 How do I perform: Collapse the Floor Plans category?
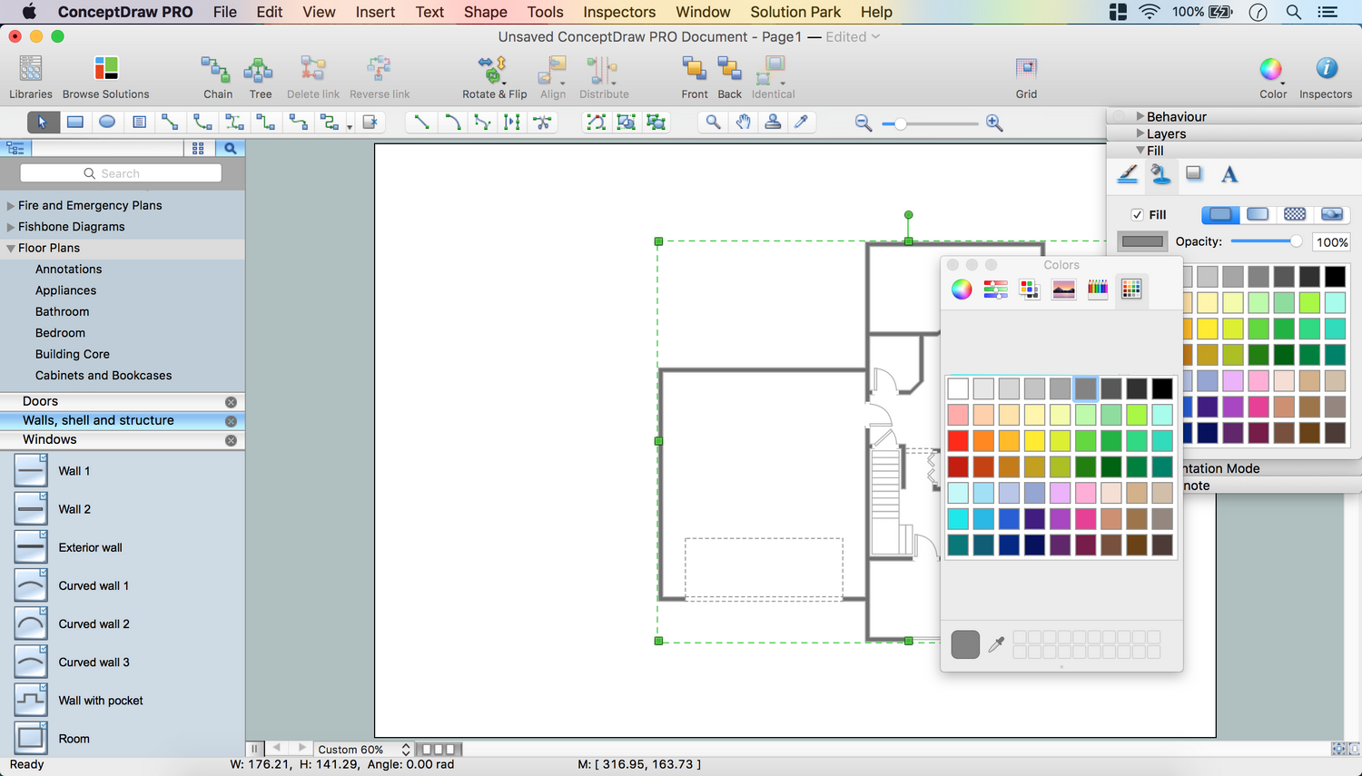(x=11, y=249)
